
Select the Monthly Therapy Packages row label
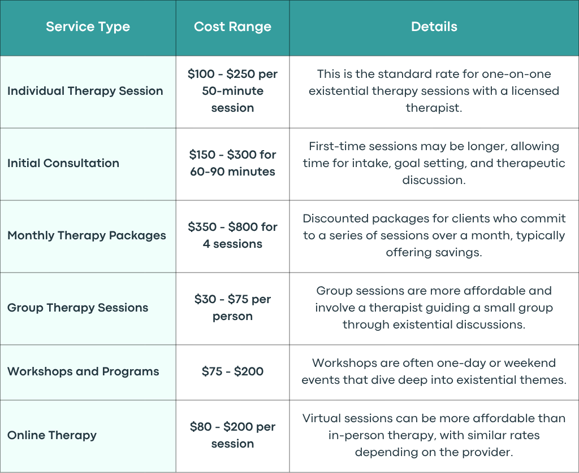[87, 235]
